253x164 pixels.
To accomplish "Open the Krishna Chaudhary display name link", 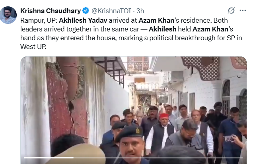I will (x=51, y=11).
